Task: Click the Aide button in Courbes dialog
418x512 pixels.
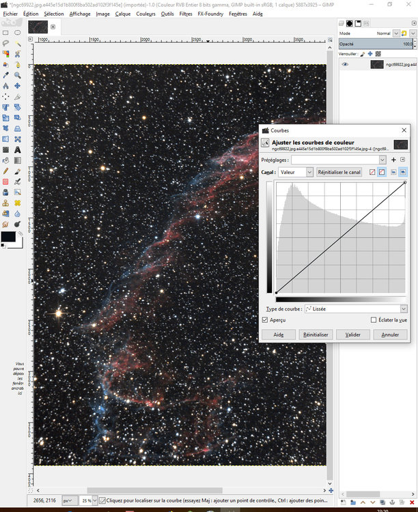Action: coord(279,335)
